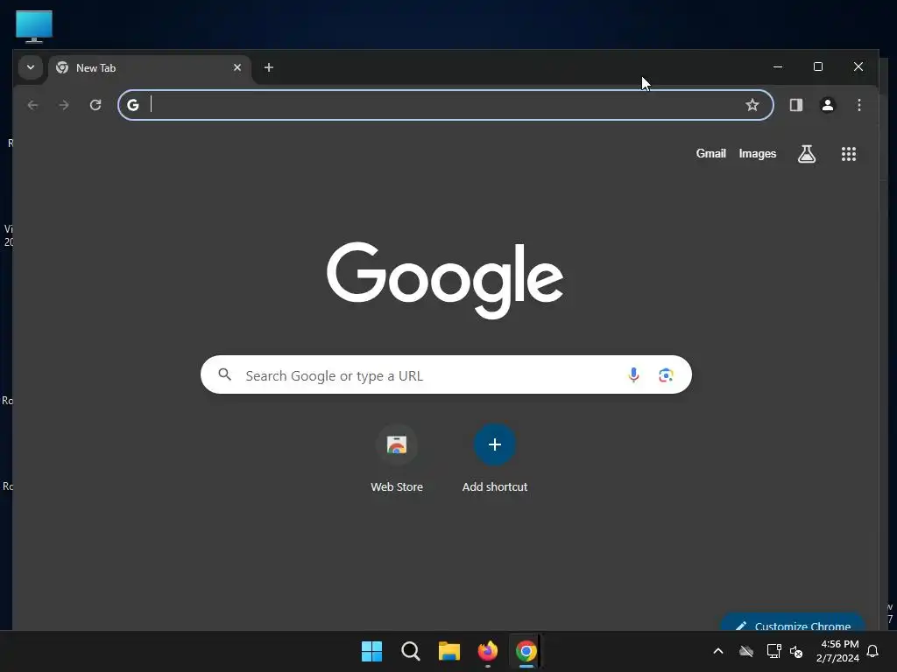This screenshot has height=672, width=897.
Task: Click the desktop computer icon
Action: (x=34, y=26)
